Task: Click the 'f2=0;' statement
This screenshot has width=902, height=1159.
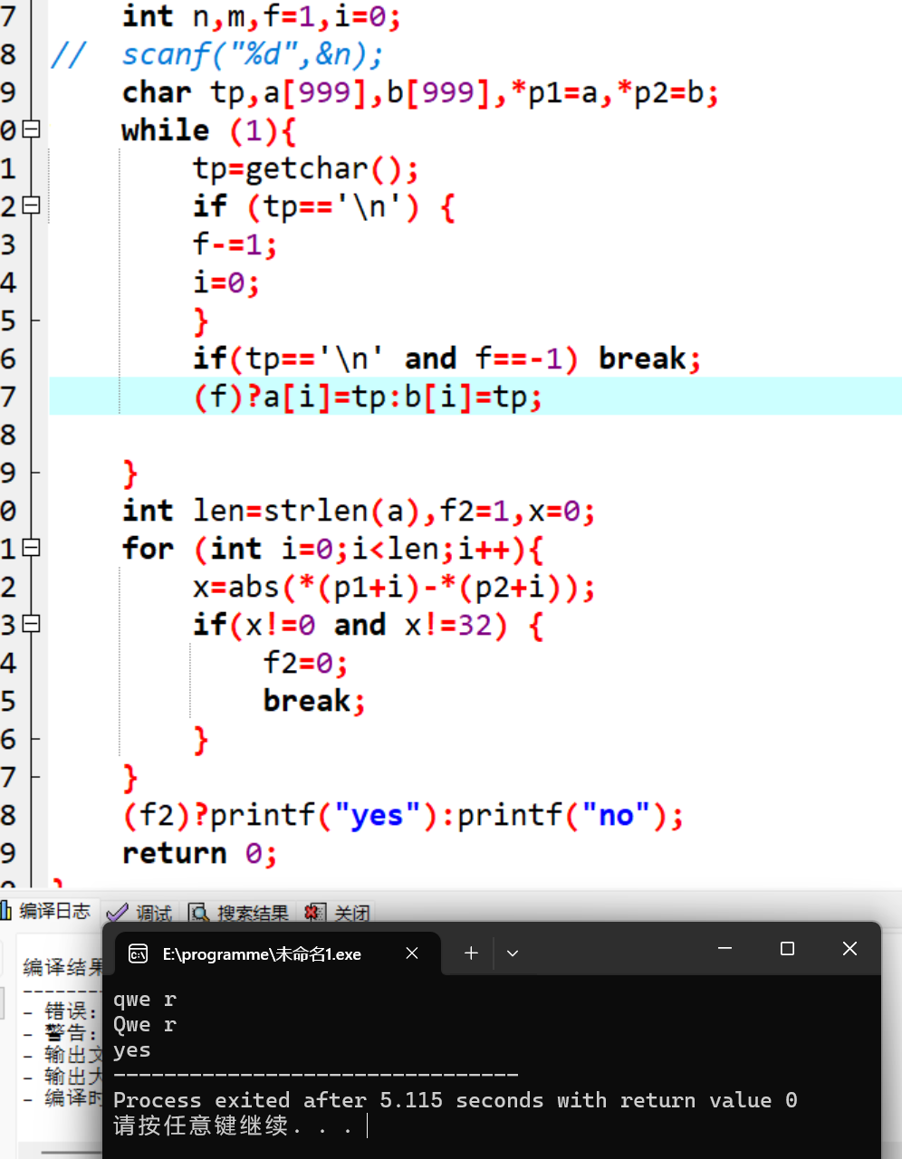Action: 305,663
